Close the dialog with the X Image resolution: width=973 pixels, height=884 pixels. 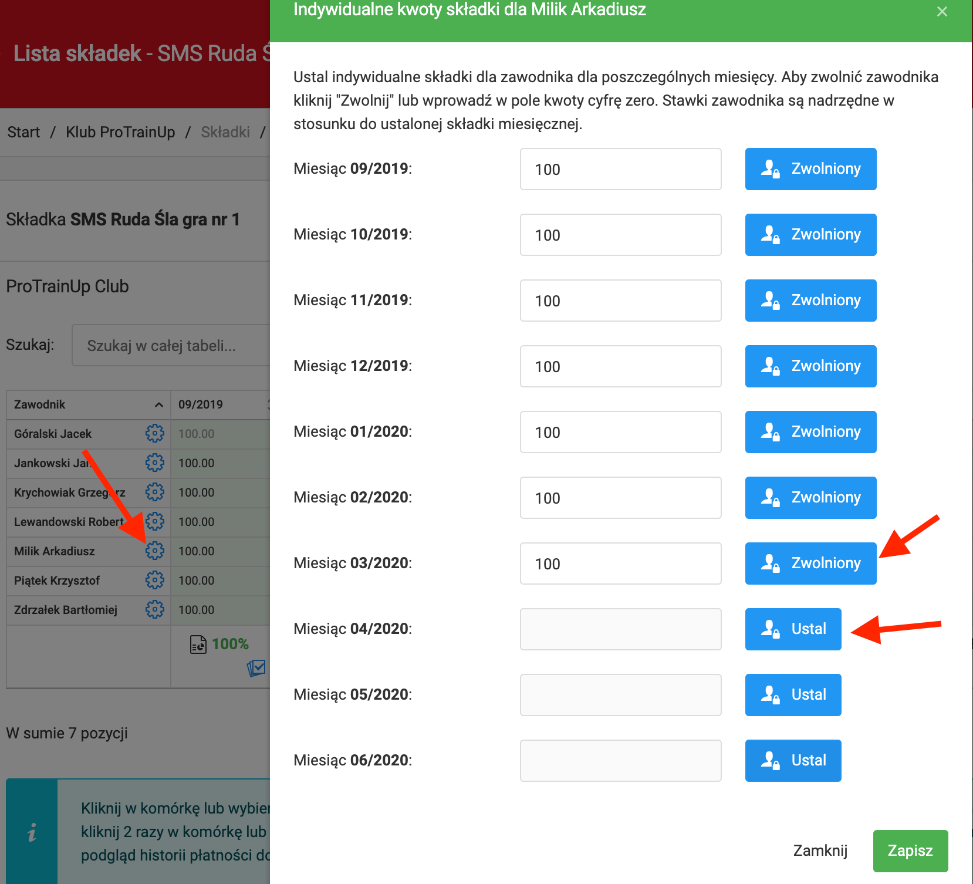click(942, 12)
